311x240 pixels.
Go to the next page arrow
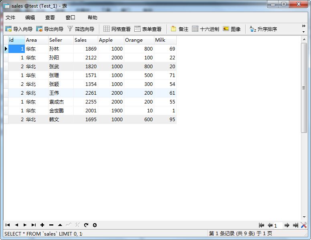(x=287, y=225)
